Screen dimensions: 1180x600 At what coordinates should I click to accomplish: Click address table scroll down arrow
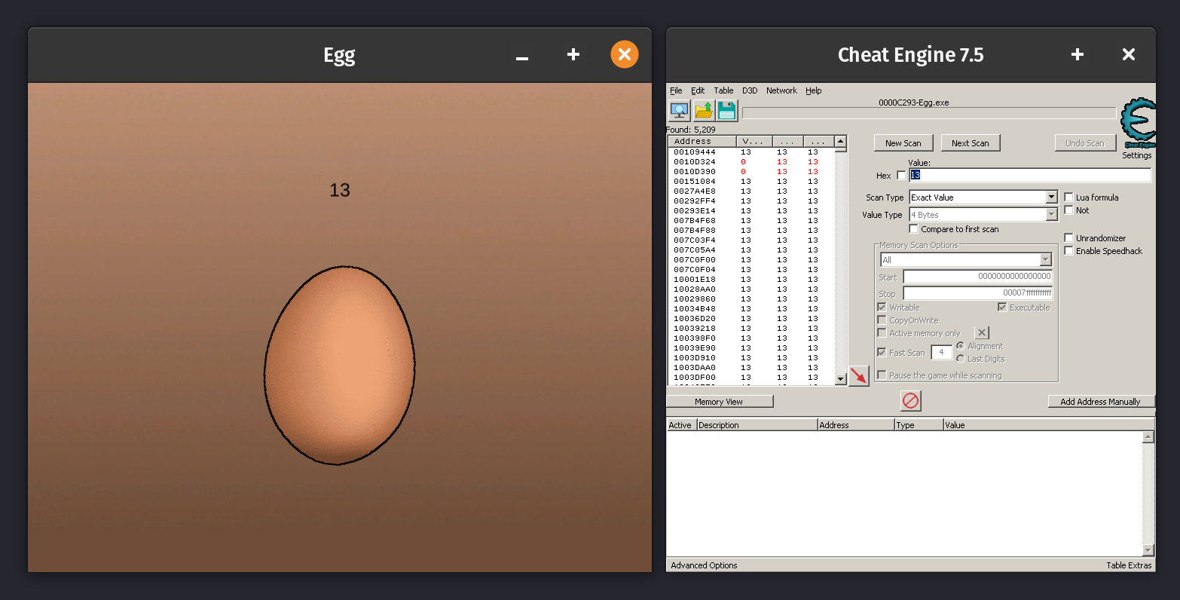(x=1148, y=550)
